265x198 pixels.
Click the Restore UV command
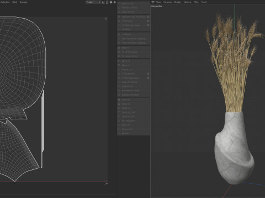point(134,129)
